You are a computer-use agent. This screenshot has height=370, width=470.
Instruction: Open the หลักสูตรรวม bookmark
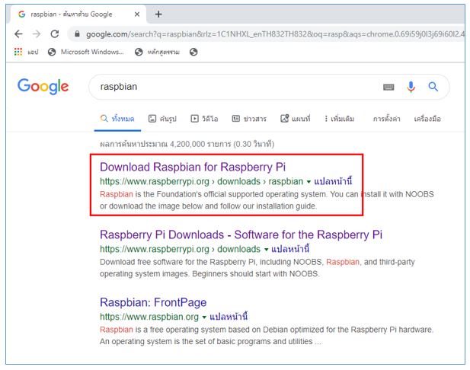point(157,52)
